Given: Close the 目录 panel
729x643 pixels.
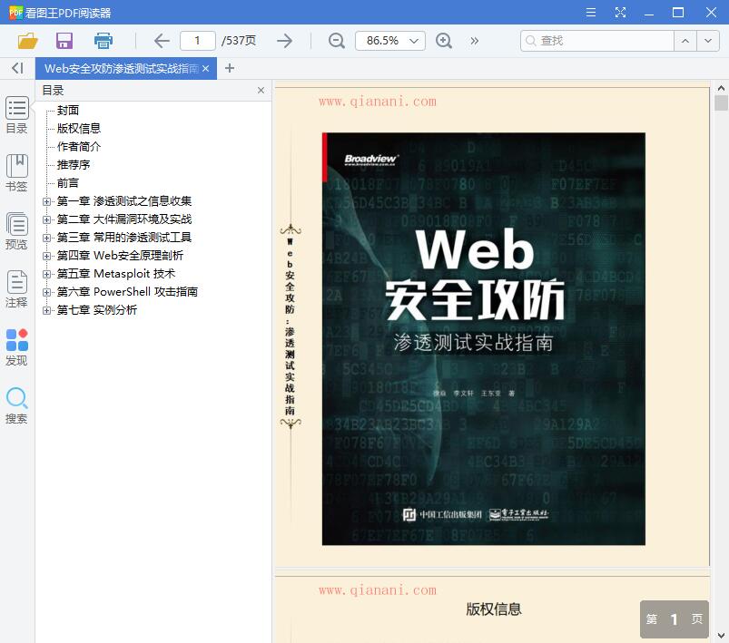Looking at the screenshot, I should (x=261, y=90).
